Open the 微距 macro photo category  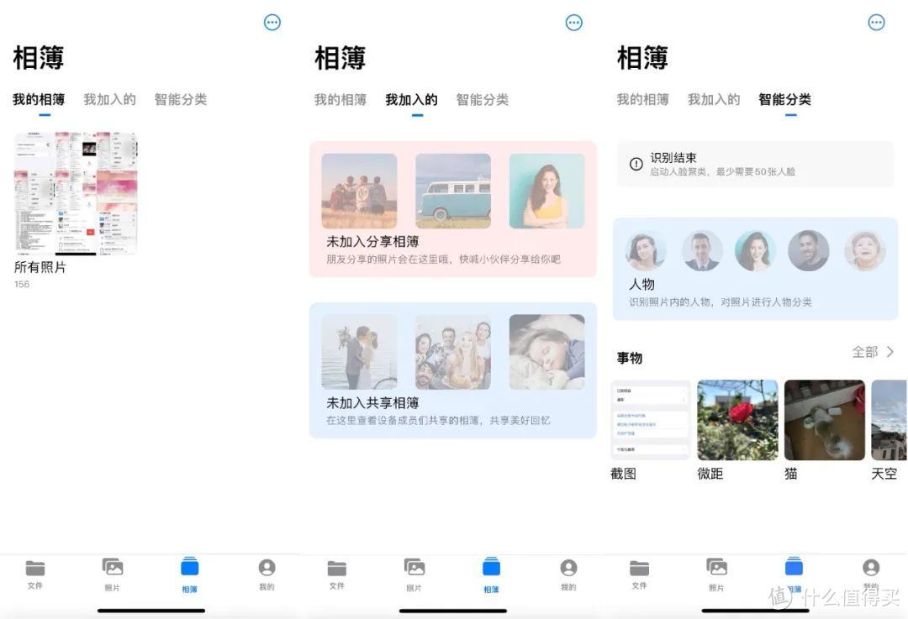pos(737,420)
